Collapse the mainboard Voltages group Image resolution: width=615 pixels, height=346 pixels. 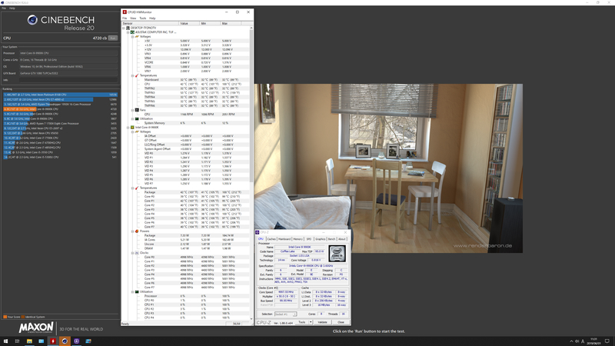point(132,36)
